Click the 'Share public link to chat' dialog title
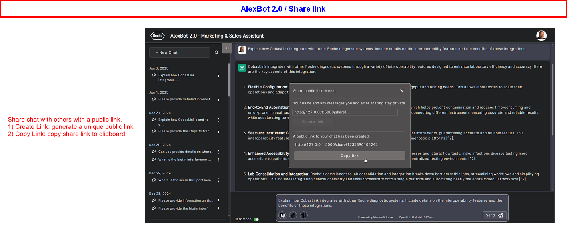567x234 pixels. pos(315,91)
